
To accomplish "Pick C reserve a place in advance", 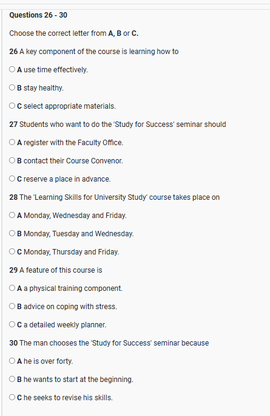I will pyautogui.click(x=12, y=179).
